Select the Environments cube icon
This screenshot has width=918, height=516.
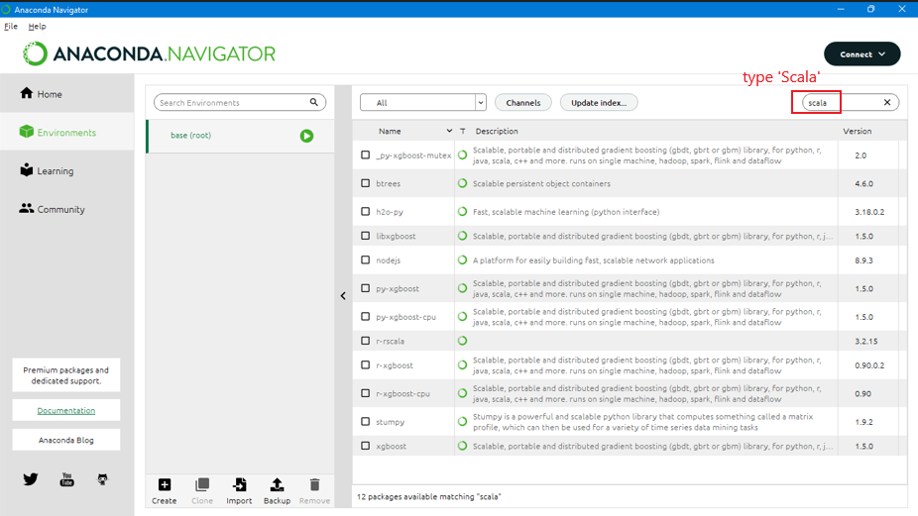pyautogui.click(x=27, y=132)
